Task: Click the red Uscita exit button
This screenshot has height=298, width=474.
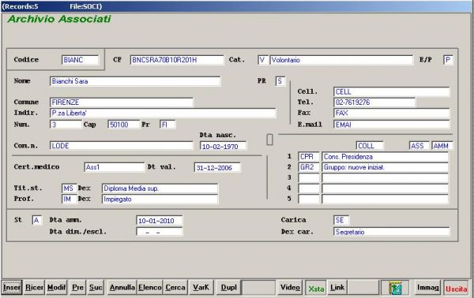Action: (x=456, y=289)
